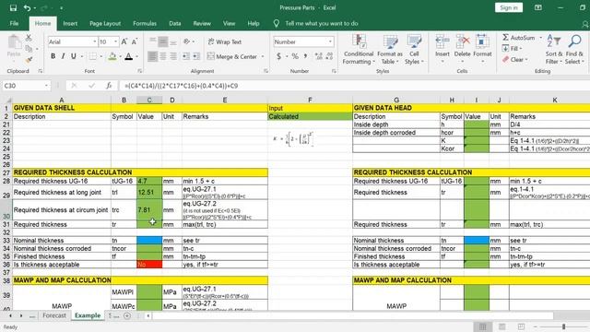Open the File tab
This screenshot has height=332, width=590.
click(x=14, y=23)
